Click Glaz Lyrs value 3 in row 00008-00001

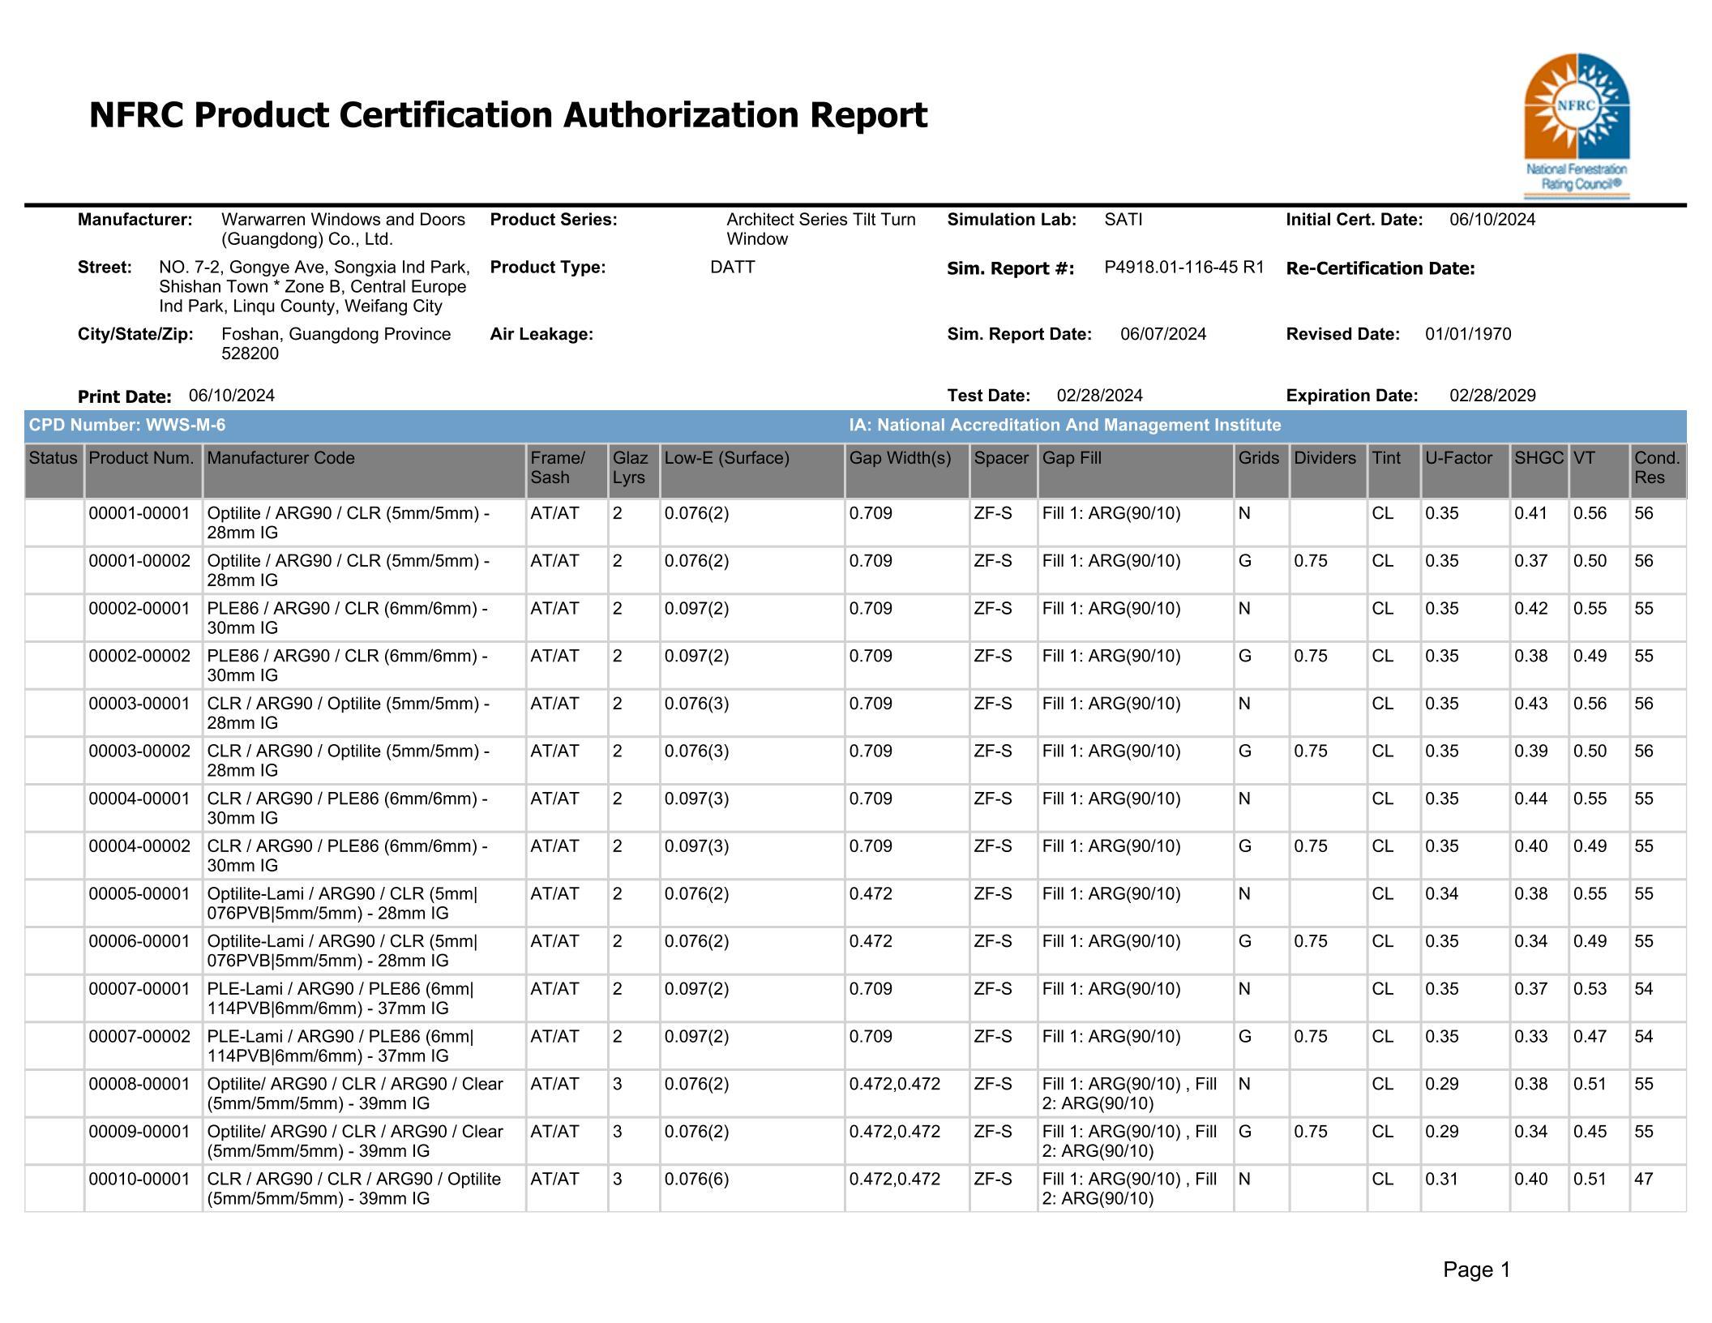pos(618,1084)
